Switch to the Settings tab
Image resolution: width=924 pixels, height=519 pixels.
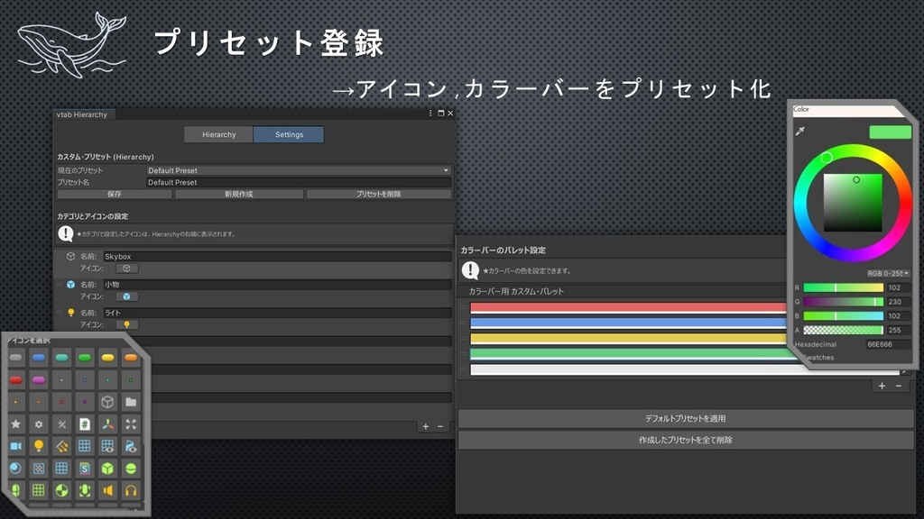coord(289,135)
